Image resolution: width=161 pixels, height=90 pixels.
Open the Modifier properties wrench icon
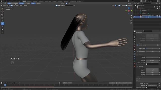pyautogui.click(x=135, y=52)
